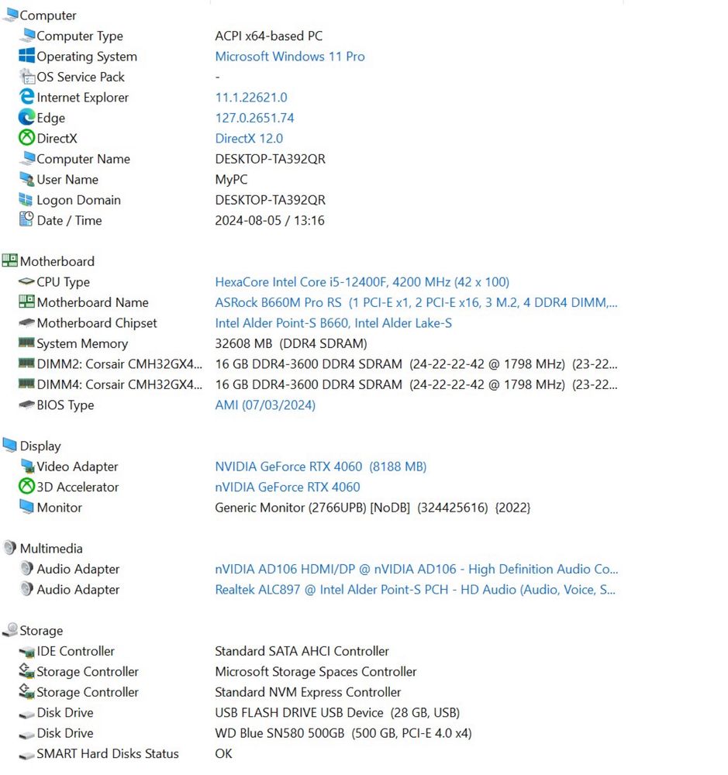Viewport: 728px width, 775px height.
Task: Open the 3D Accelerator nVIDIA GeForce RTX 4060 link
Action: coord(288,487)
